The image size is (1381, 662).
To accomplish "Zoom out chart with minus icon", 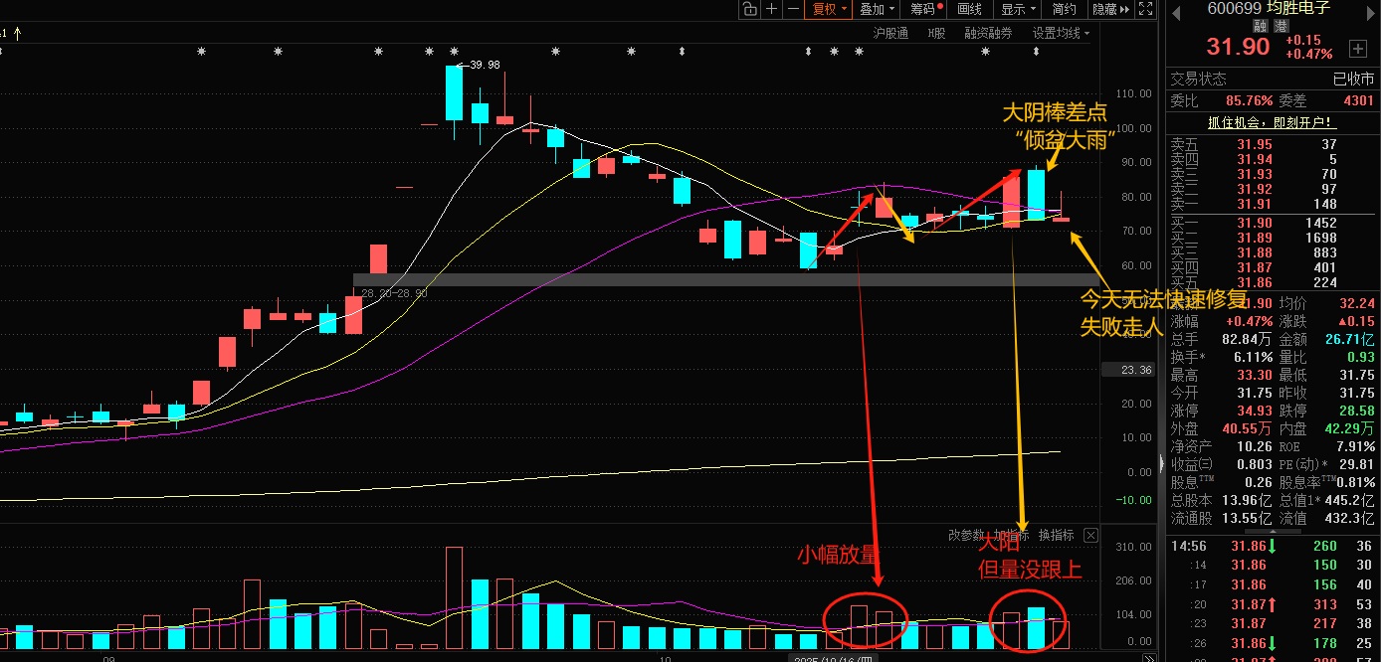I will (x=793, y=9).
